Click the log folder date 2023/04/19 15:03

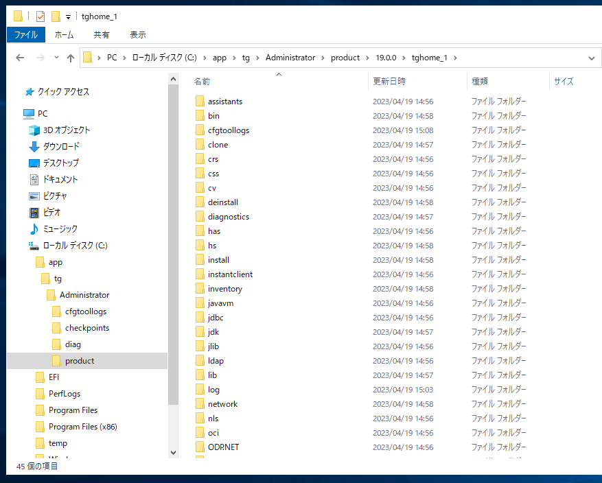click(x=403, y=390)
